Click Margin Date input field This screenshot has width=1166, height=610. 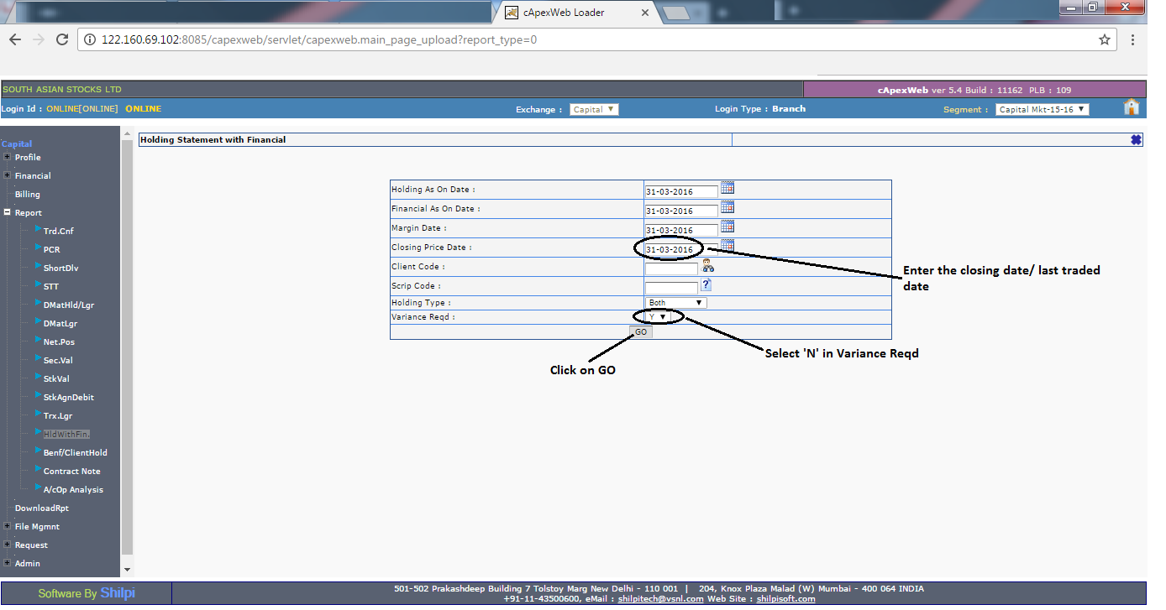681,230
